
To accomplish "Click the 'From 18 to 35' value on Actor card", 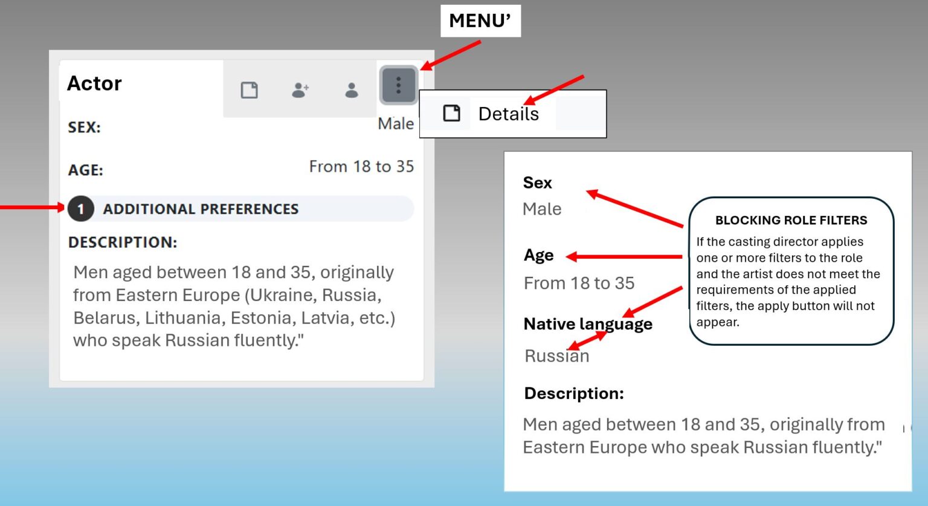I will [361, 167].
